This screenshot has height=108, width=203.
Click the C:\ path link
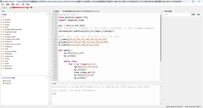pyautogui.click(x=3, y=17)
